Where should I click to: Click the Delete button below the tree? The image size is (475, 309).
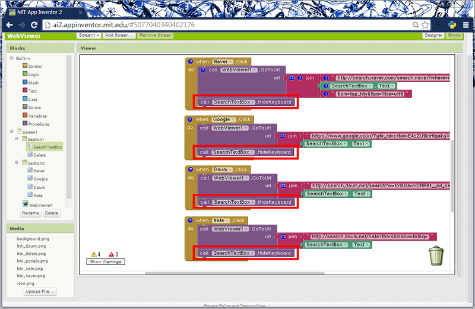click(x=52, y=213)
